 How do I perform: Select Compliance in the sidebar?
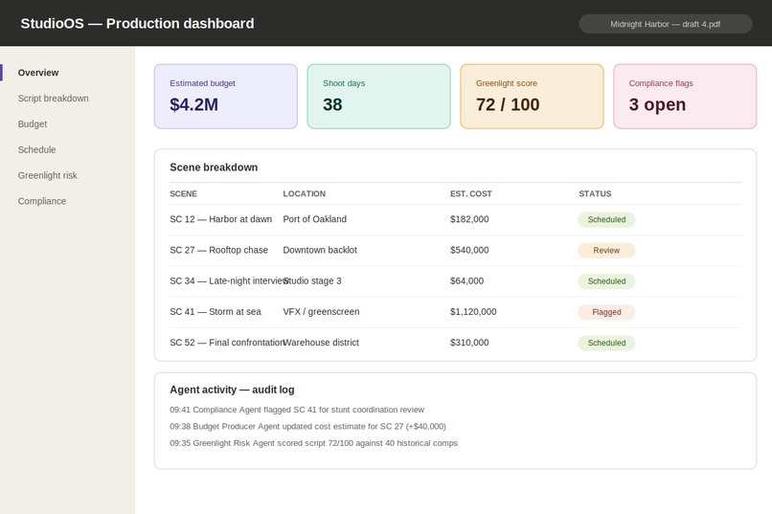[x=42, y=201]
